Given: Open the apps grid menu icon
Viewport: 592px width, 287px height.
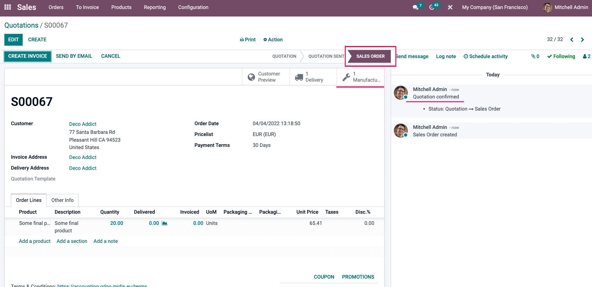Looking at the screenshot, I should pyautogui.click(x=8, y=7).
